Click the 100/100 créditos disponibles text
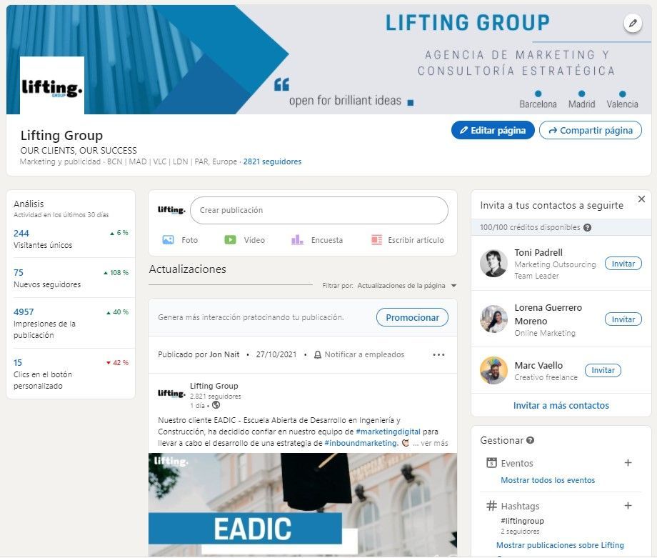This screenshot has height=558, width=657. pyautogui.click(x=530, y=227)
